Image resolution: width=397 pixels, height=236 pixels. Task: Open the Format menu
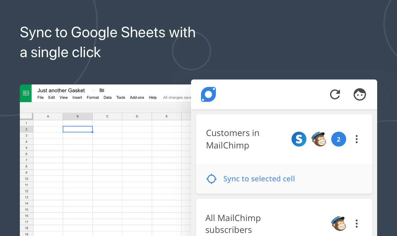click(x=93, y=98)
